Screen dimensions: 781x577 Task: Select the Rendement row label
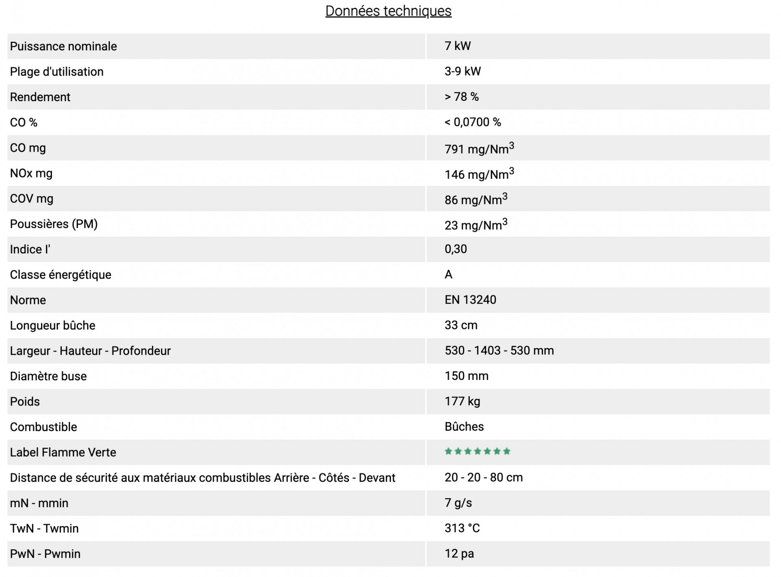(x=40, y=97)
